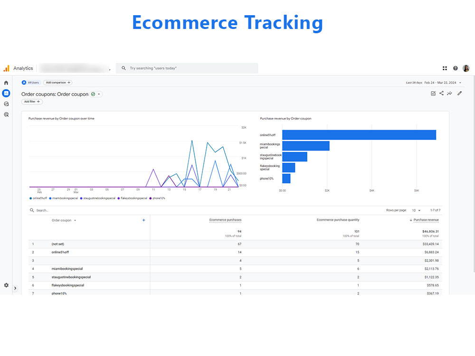The width and height of the screenshot is (475, 356).
Task: Click the phone10% bar in bar chart
Action: coord(286,178)
